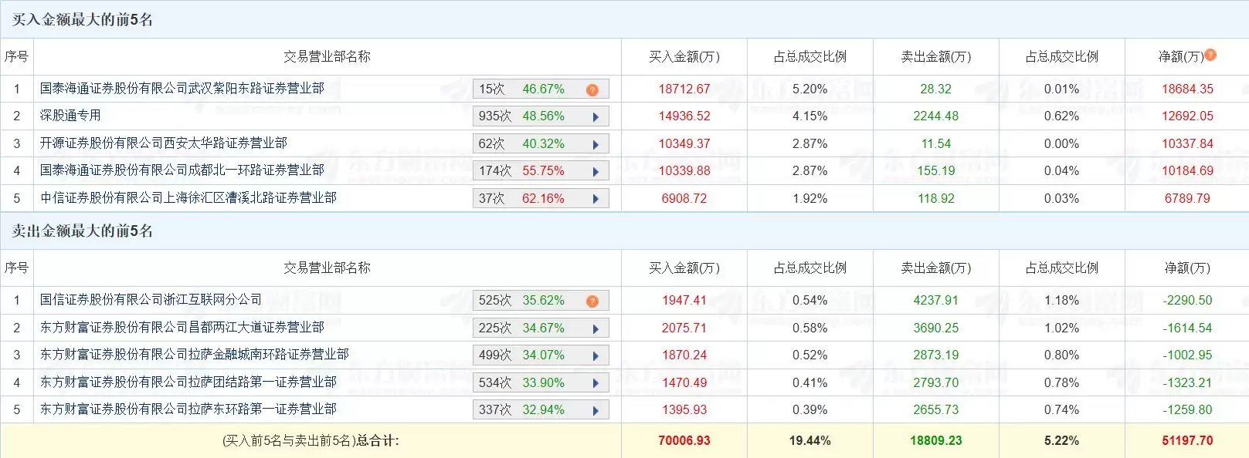The image size is (1249, 458).
Task: Click orange icon in 武汉紫阳东路 row
Action: click(x=592, y=89)
